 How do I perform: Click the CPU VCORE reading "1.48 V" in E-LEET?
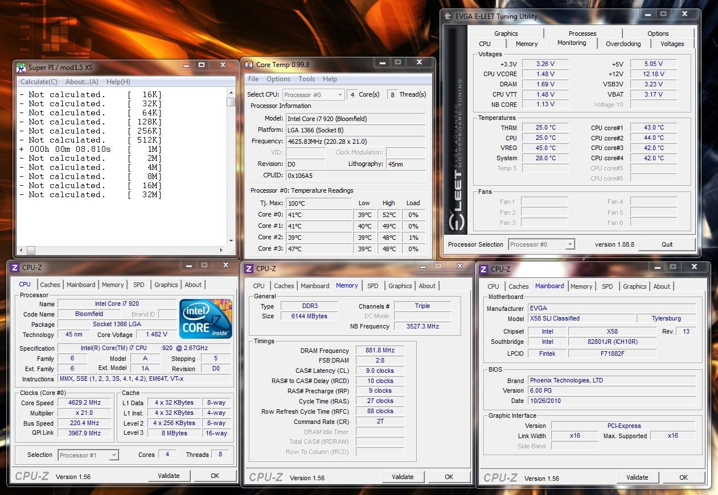[x=545, y=74]
